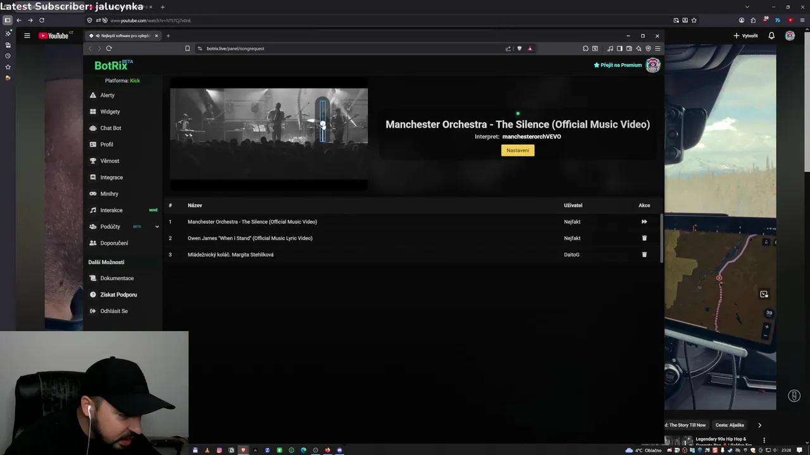Click the next chips arrow on YouTube
This screenshot has width=810, height=455.
[x=759, y=425]
